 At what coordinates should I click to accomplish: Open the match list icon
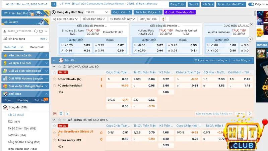pos(61,113)
